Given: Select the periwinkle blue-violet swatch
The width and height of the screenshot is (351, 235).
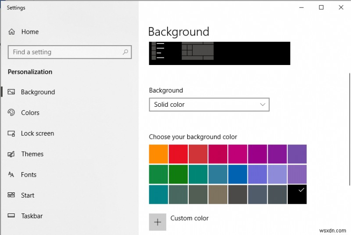Looking at the screenshot, I should (x=258, y=174).
